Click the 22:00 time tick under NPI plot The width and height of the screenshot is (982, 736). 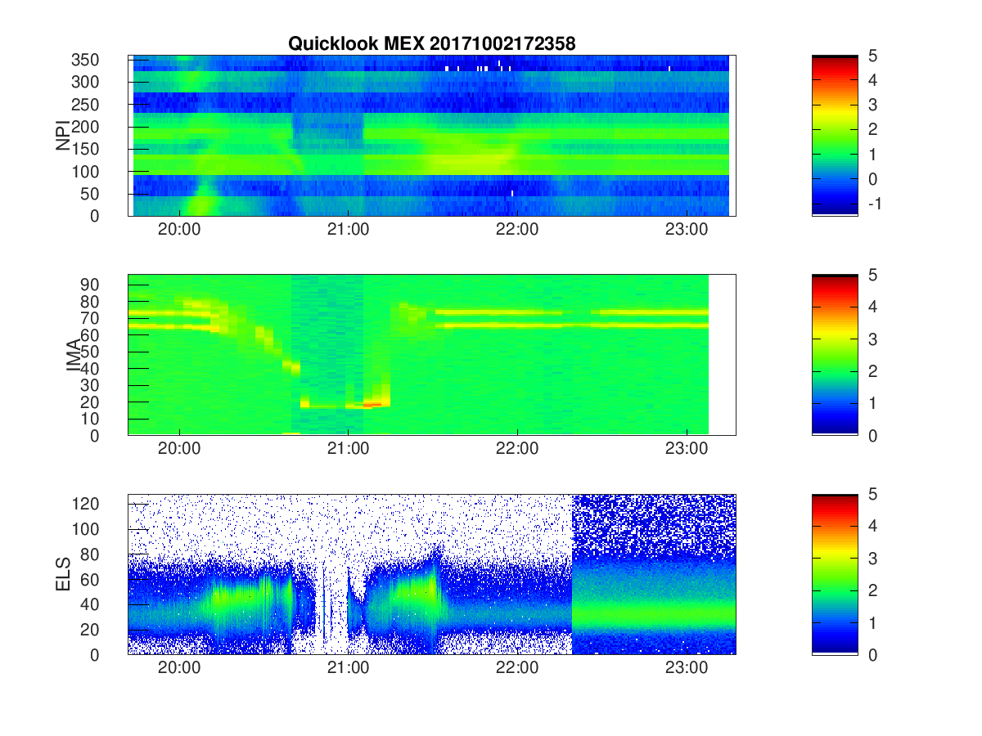click(x=517, y=230)
